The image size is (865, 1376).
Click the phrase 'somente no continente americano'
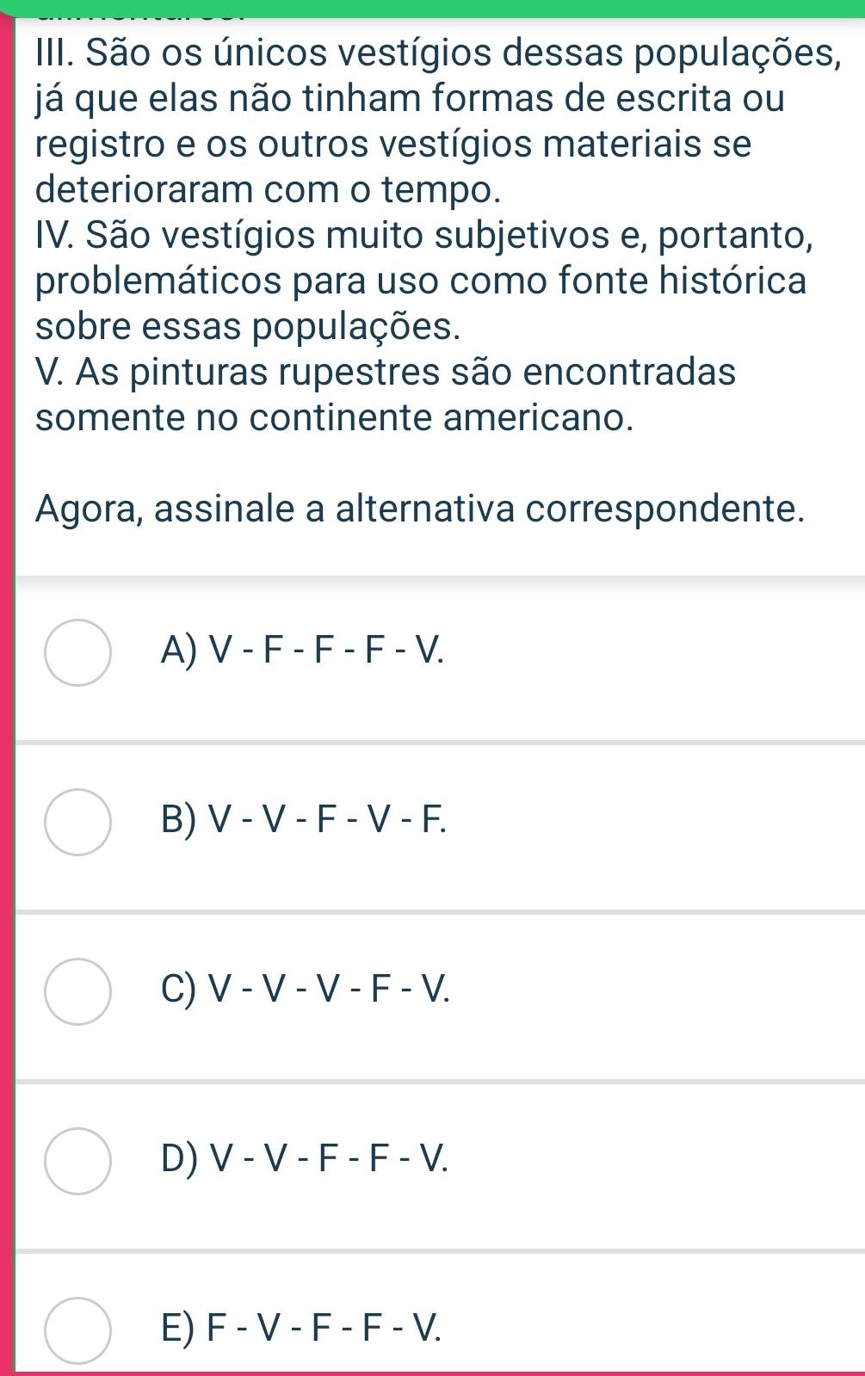[x=337, y=418]
